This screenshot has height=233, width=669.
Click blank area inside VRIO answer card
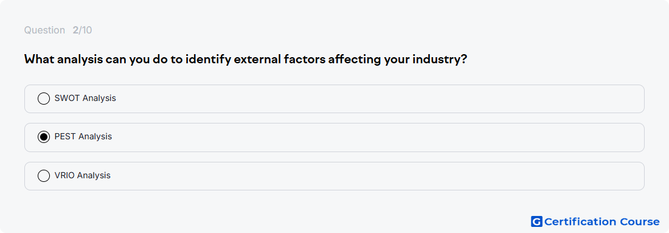380,176
